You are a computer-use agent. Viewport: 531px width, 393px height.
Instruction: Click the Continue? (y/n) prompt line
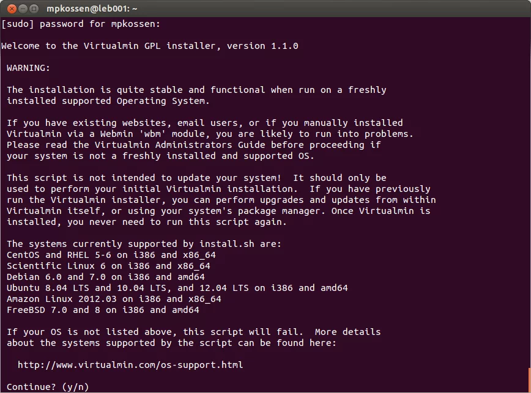48,387
